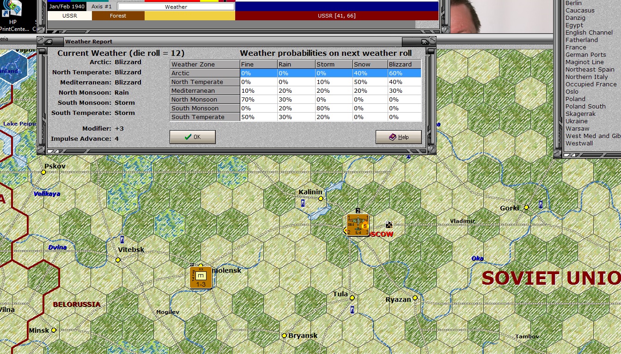Click the small 2 marker above Moscow unit
This screenshot has width=621, height=354.
point(358,211)
